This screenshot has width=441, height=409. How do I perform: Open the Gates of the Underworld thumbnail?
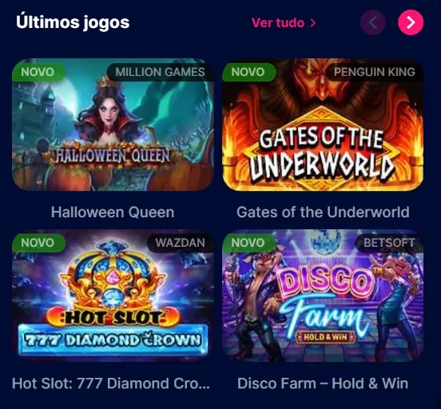323,125
